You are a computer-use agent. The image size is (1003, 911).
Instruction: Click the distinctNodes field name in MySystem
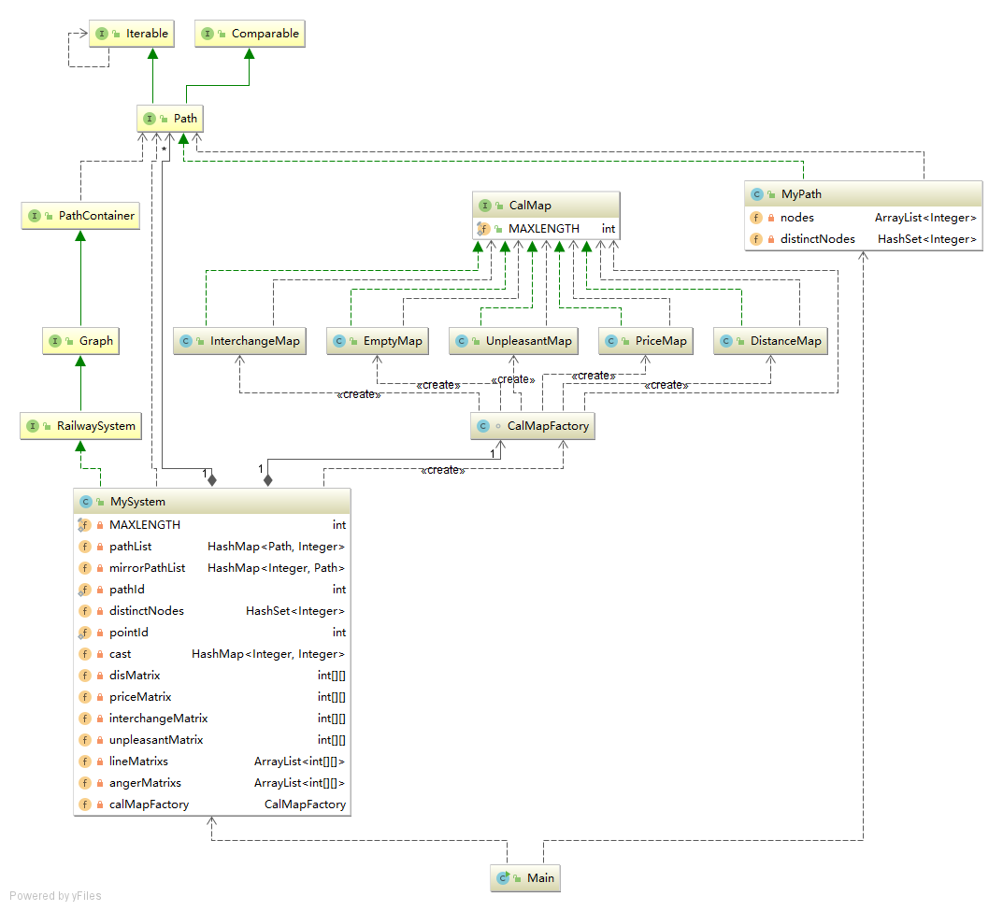click(147, 611)
